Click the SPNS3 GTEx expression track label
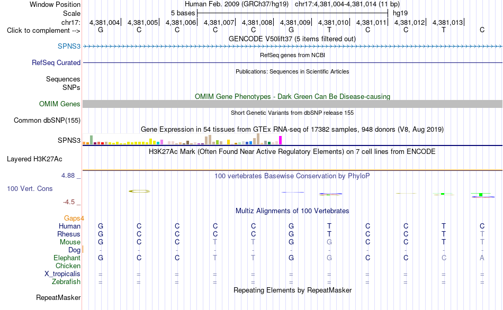The width and height of the screenshot is (503, 310). click(69, 140)
